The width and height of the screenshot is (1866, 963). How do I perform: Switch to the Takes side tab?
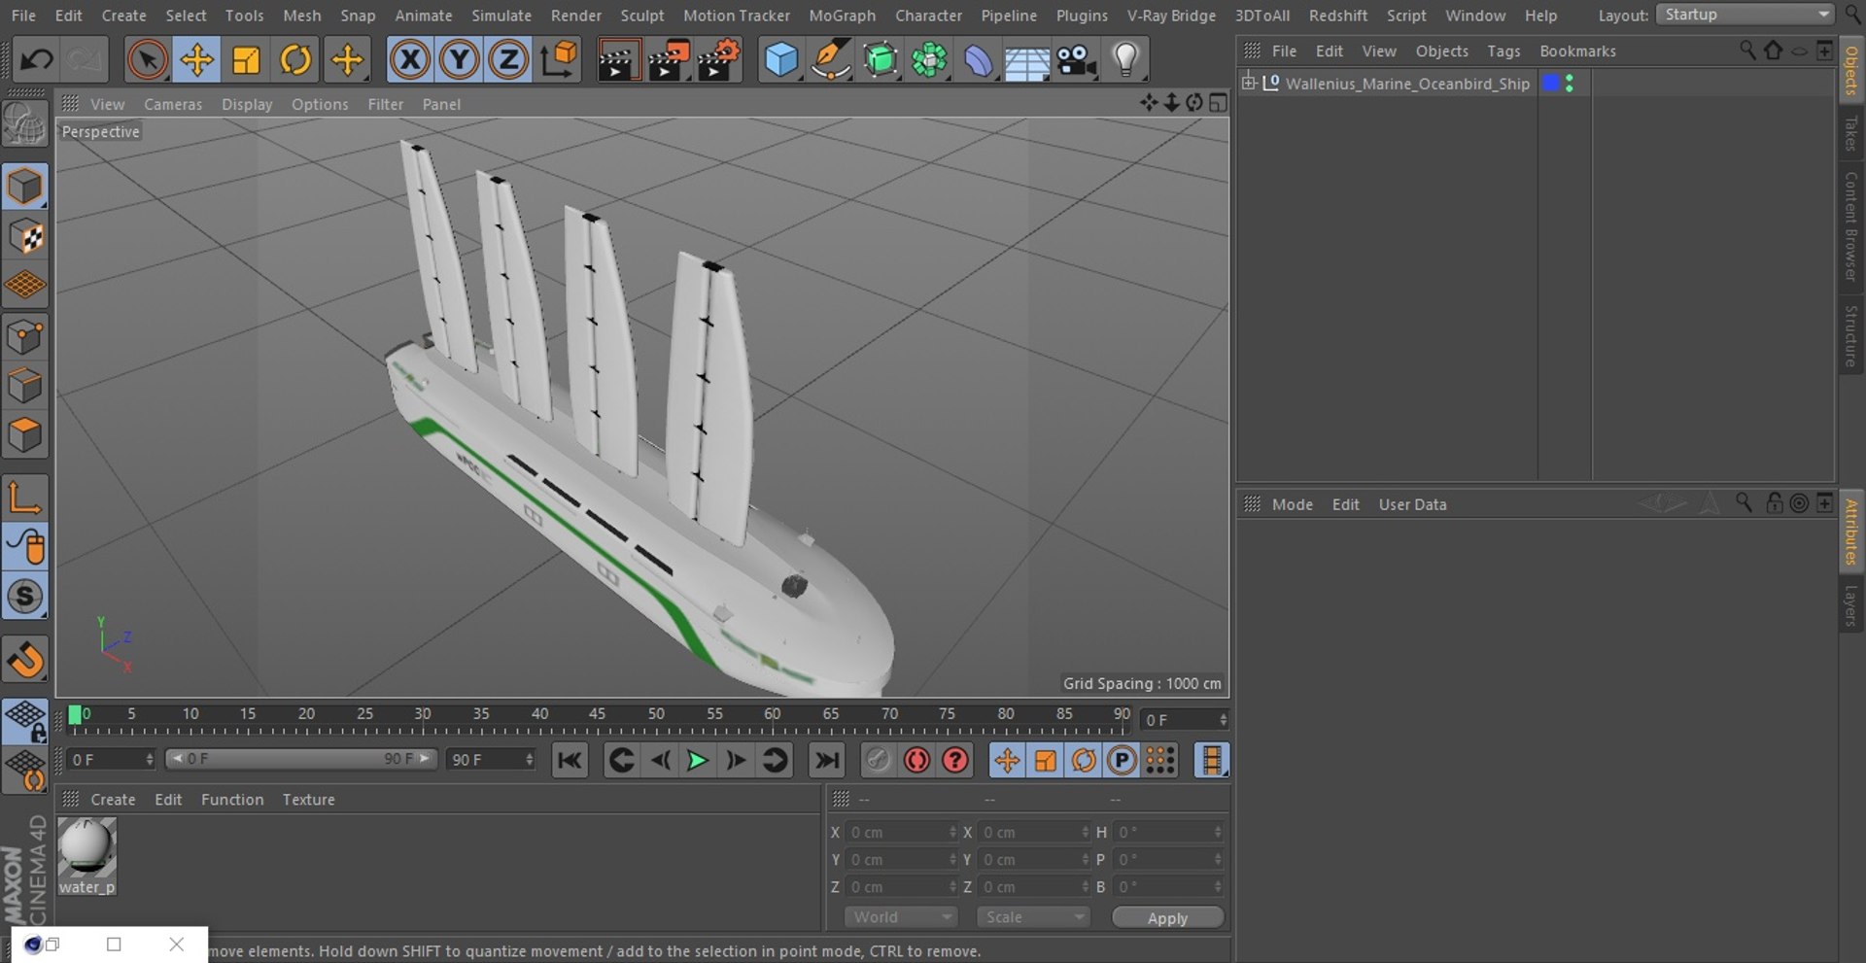pos(1850,133)
